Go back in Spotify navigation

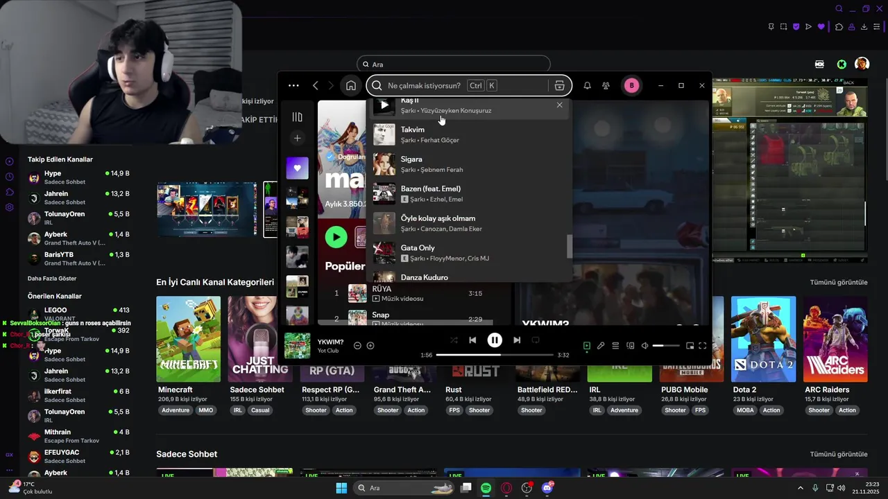point(316,85)
